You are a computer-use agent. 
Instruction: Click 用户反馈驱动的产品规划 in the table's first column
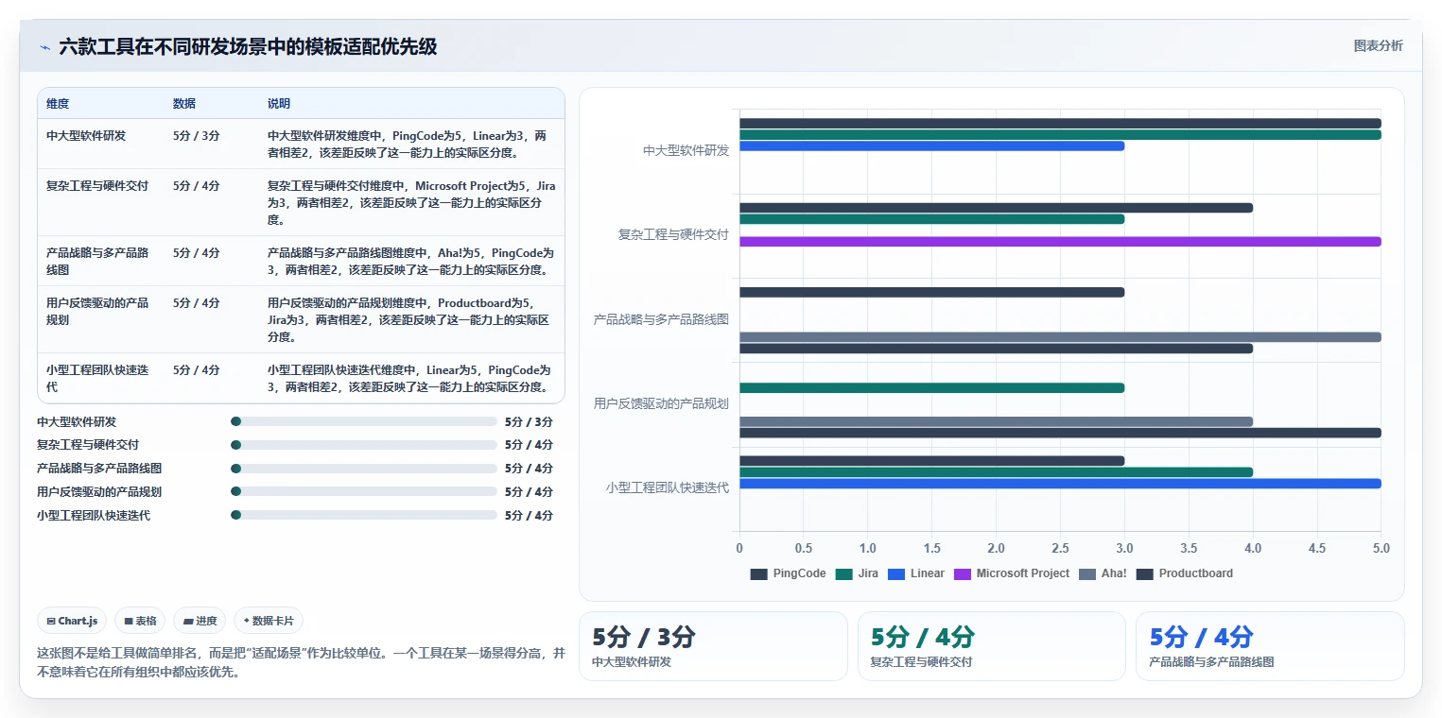tap(97, 312)
